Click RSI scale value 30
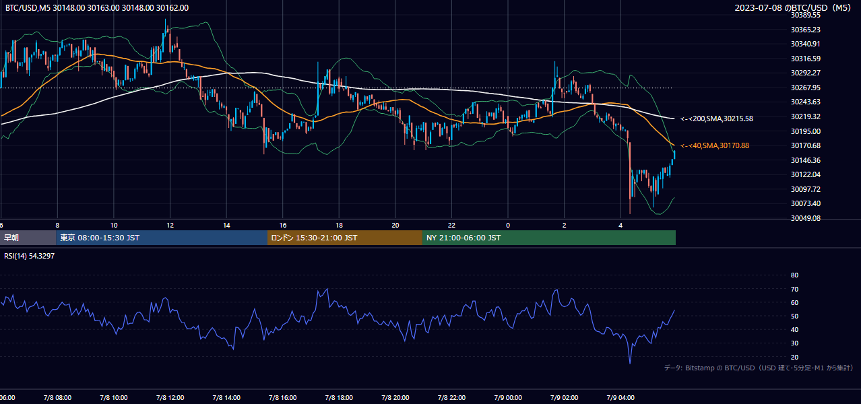861x404 pixels. [794, 343]
